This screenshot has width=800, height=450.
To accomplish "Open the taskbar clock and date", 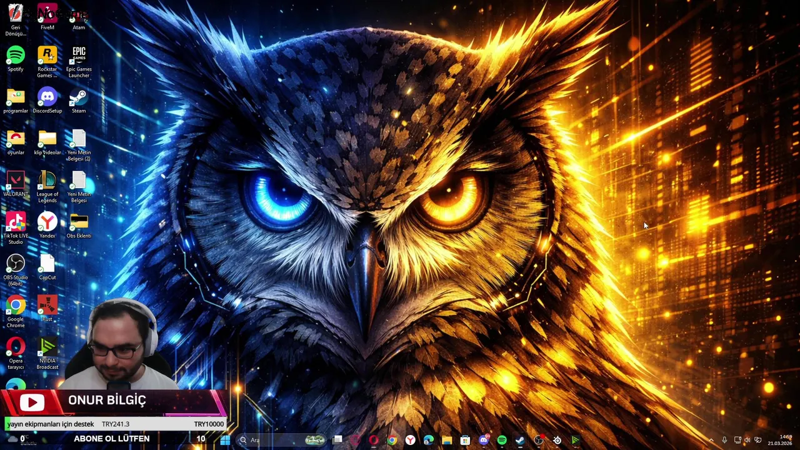I will click(780, 440).
